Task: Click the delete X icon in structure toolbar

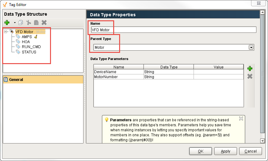Action: tap(44, 23)
